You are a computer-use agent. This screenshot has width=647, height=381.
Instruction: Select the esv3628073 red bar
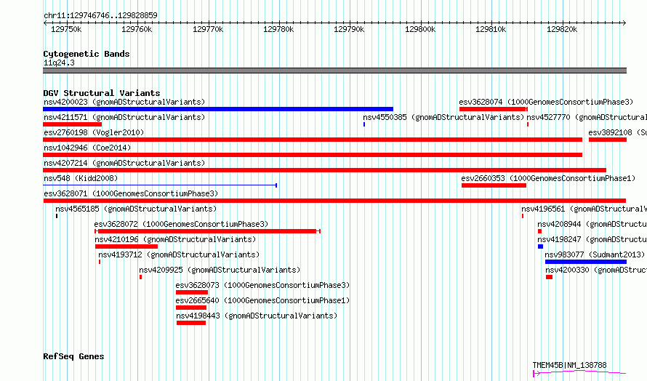pyautogui.click(x=192, y=293)
